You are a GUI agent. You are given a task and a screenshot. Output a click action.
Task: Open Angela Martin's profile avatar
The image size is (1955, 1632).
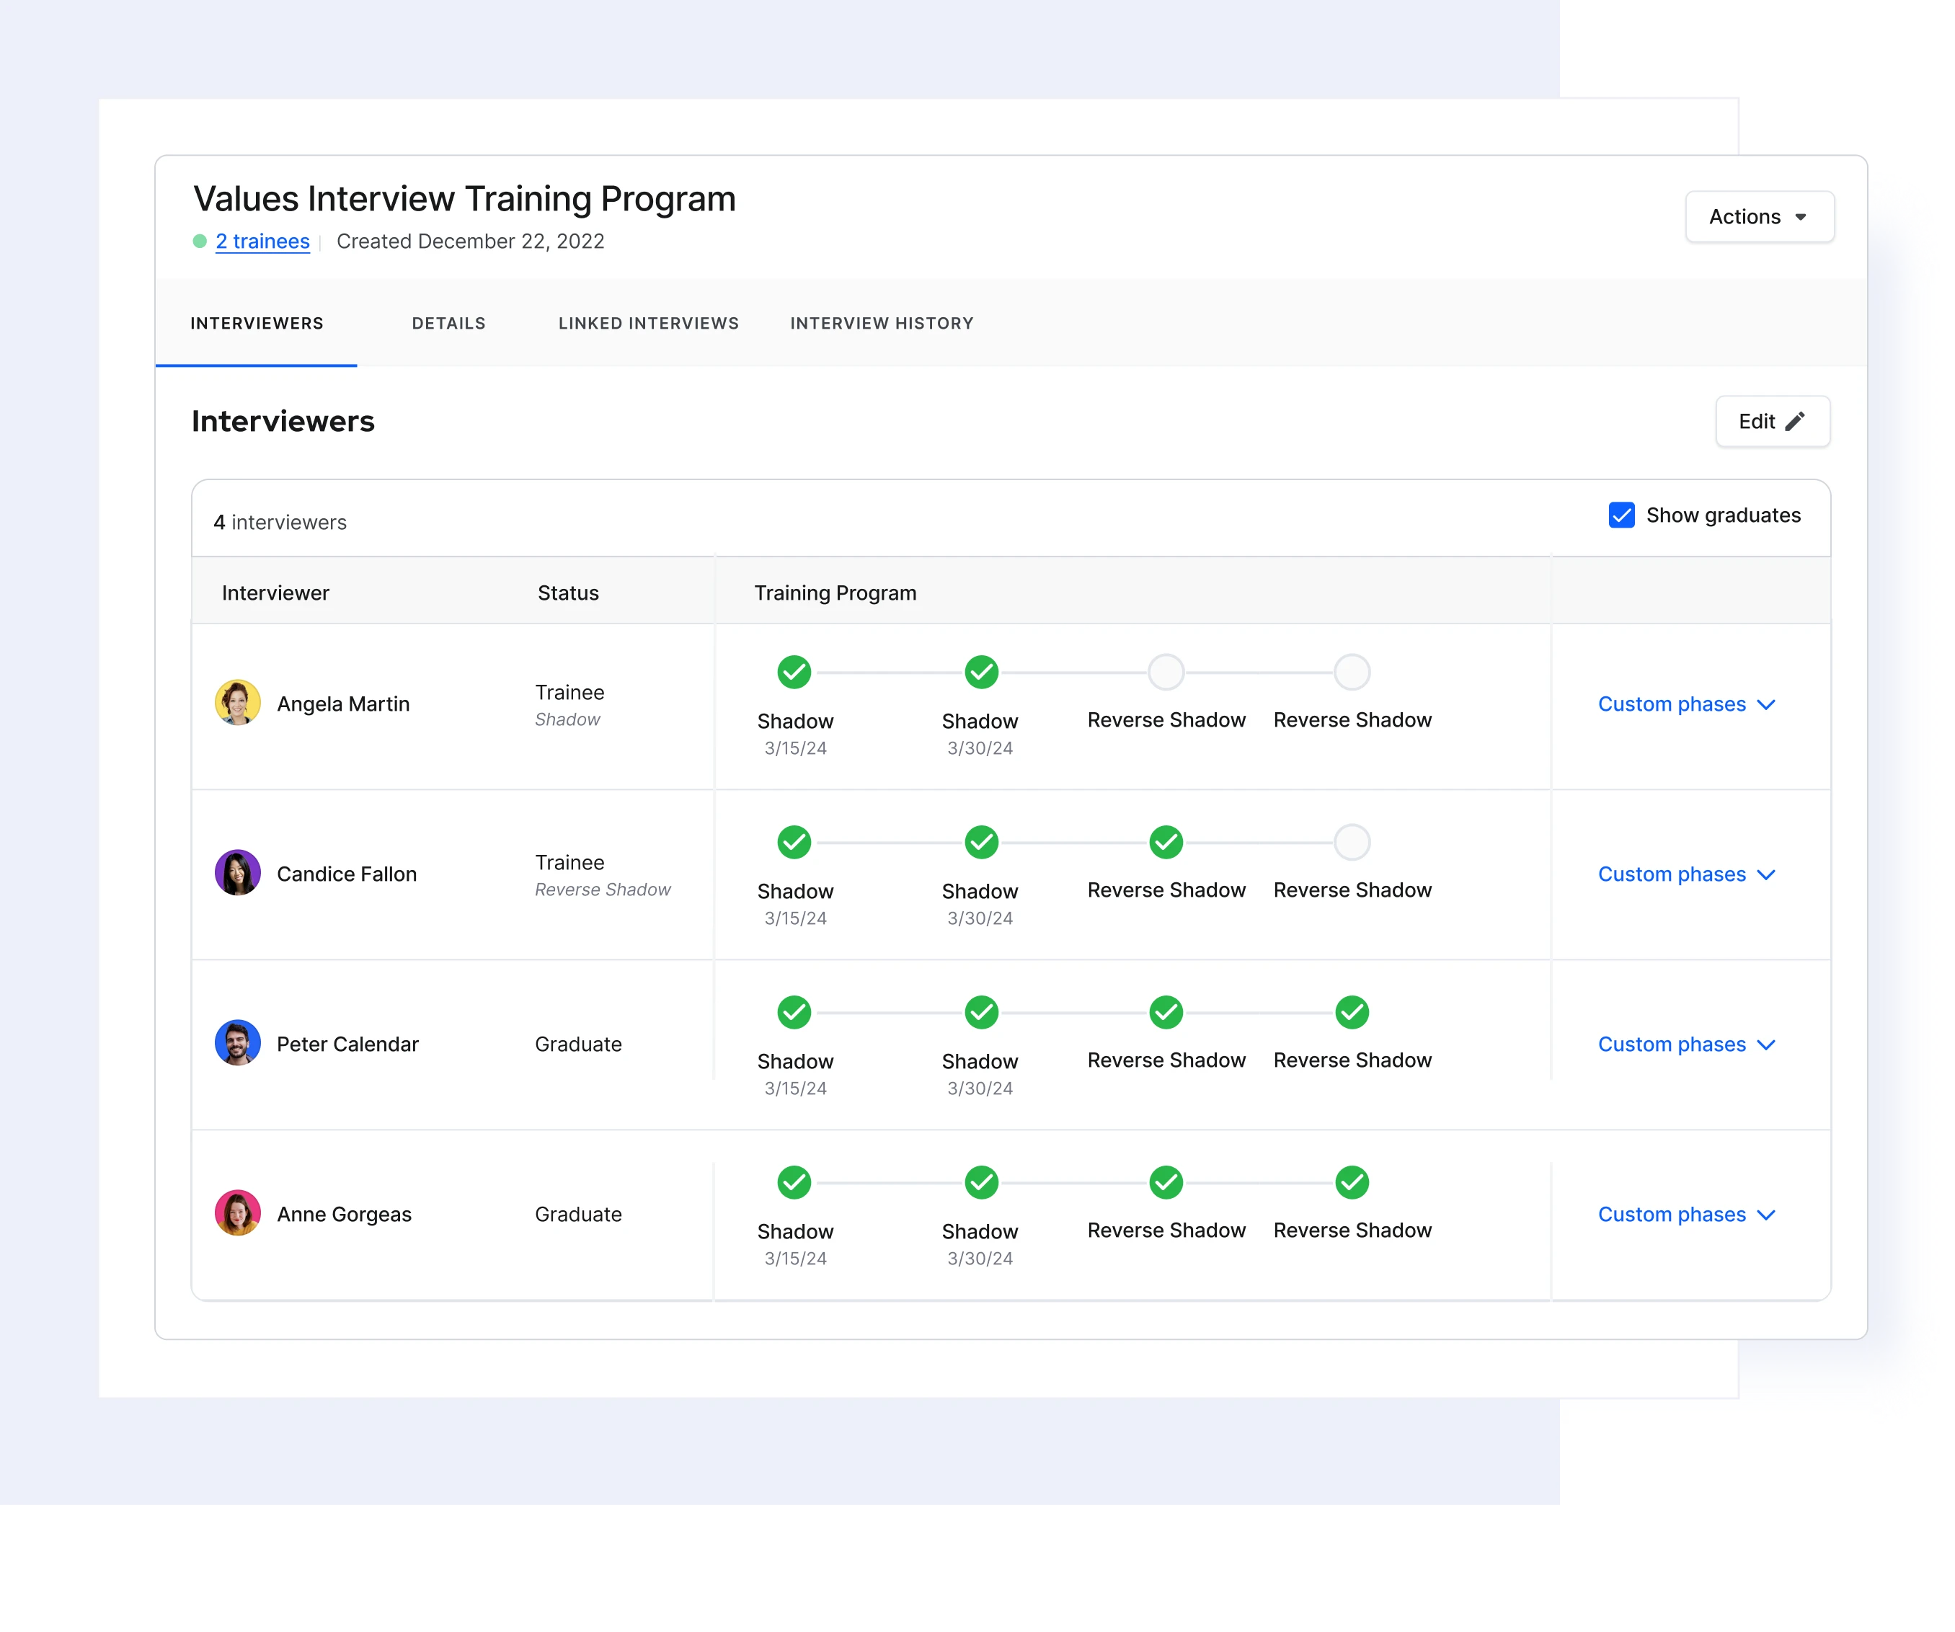tap(237, 702)
